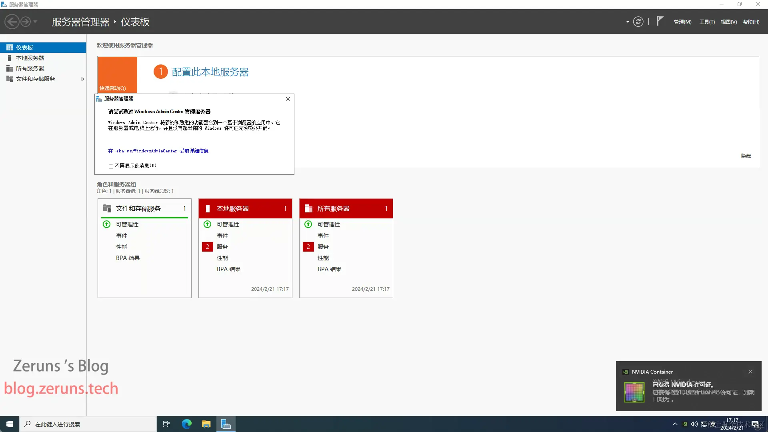768x432 pixels.
Task: Open dropdown arrow beside refresh icon
Action: pos(628,22)
